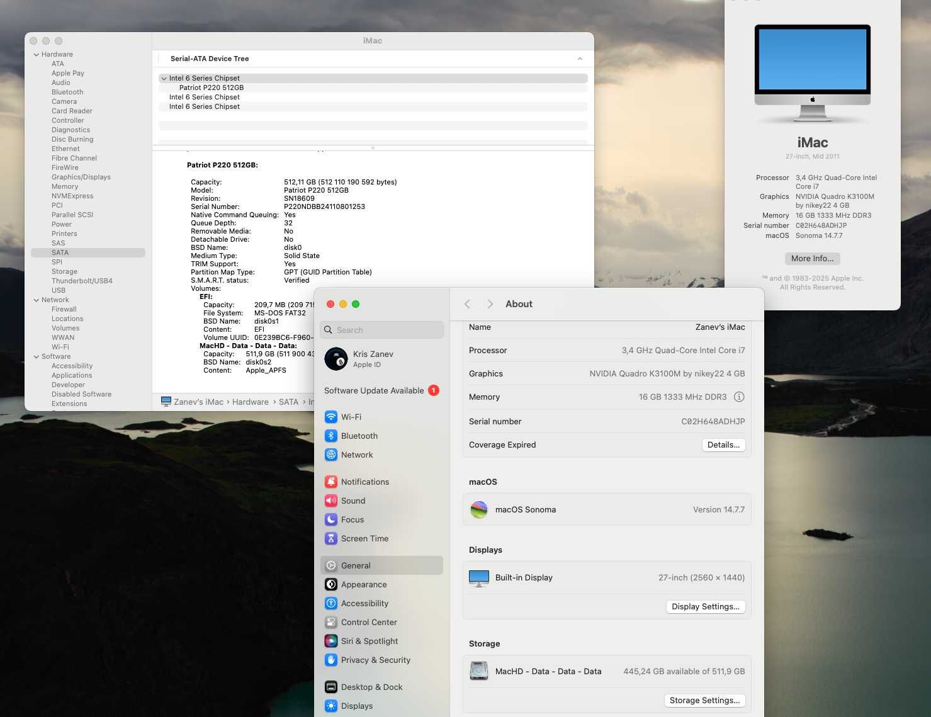The height and width of the screenshot is (717, 931).
Task: Select Ethernet in hardware list
Action: pyautogui.click(x=65, y=149)
